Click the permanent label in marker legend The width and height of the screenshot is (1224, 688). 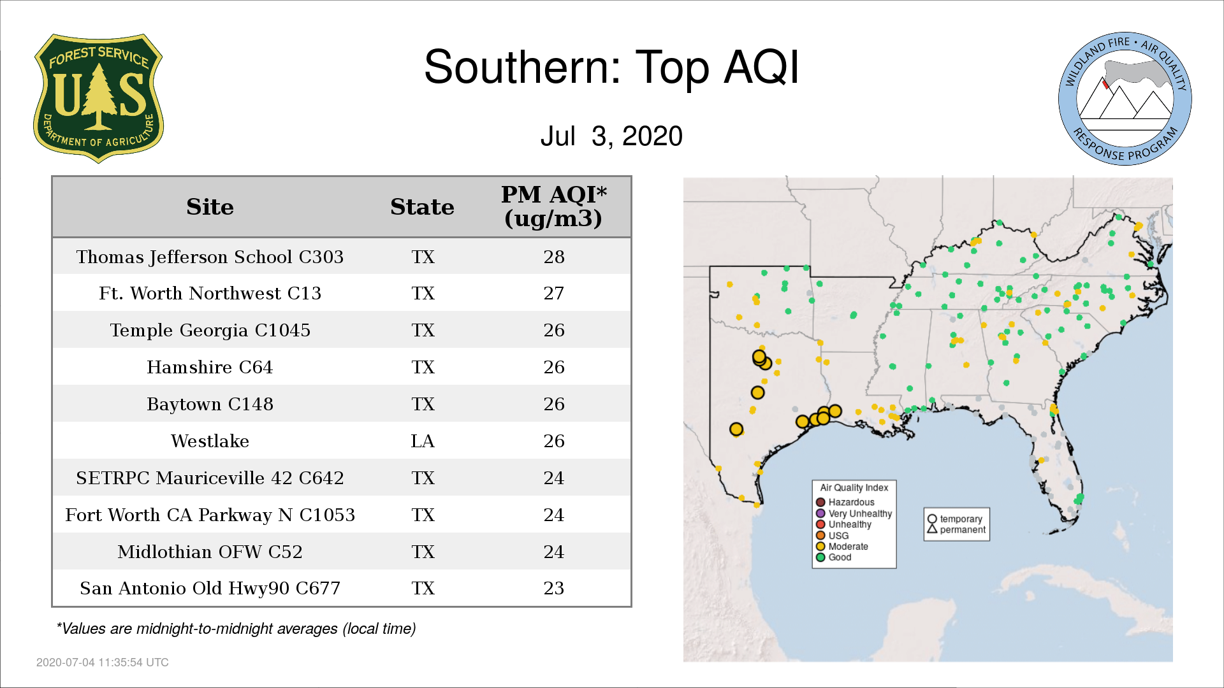(963, 530)
